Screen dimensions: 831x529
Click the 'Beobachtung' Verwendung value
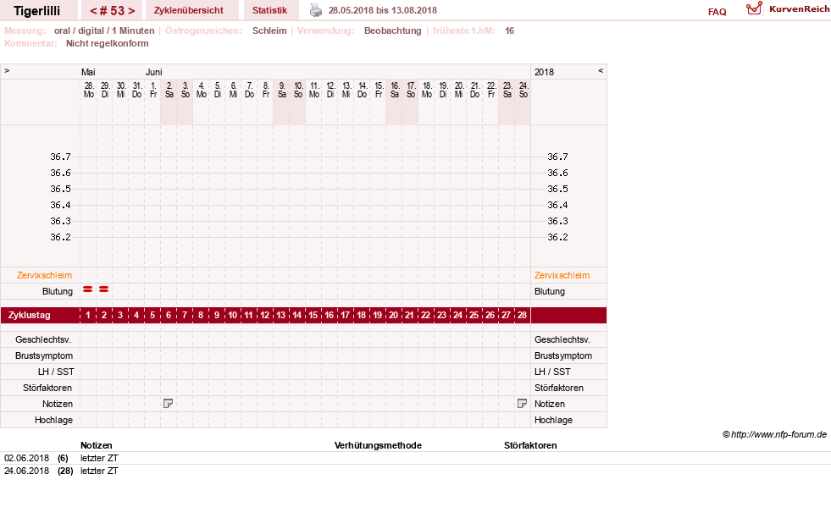tap(393, 30)
